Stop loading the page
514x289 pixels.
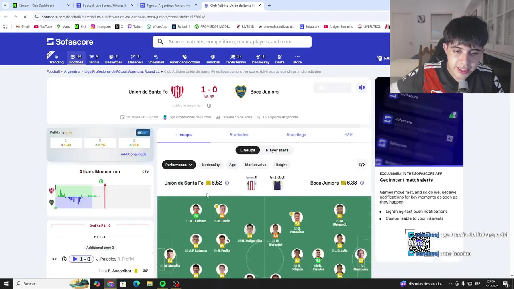tap(25, 17)
